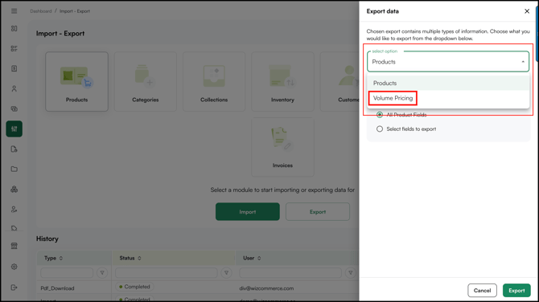Image resolution: width=539 pixels, height=302 pixels.
Task: Close the Export data panel
Action: pyautogui.click(x=527, y=11)
